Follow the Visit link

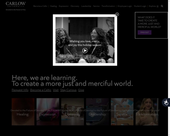tap(56, 90)
